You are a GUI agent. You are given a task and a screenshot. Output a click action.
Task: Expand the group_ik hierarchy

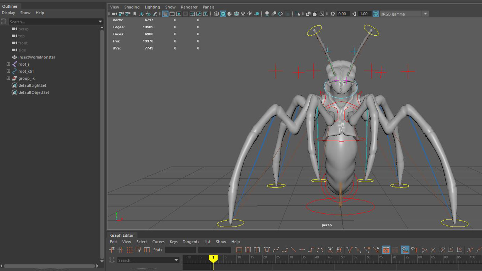[x=8, y=78]
